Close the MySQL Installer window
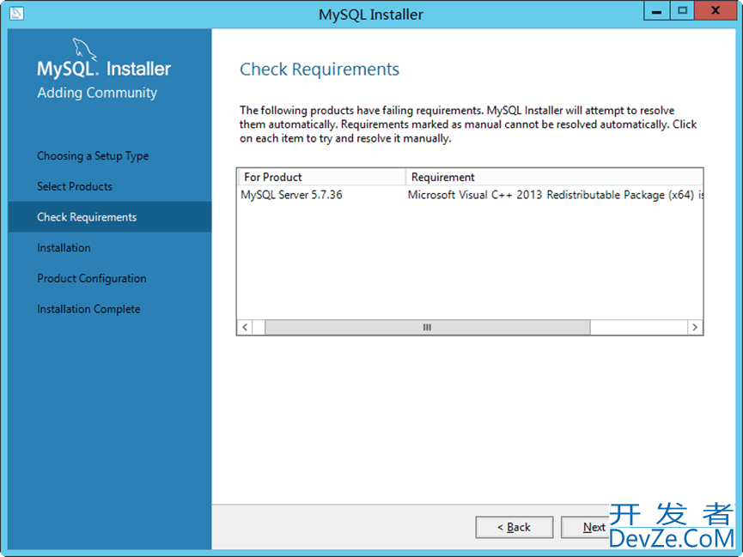The image size is (743, 557). (716, 10)
